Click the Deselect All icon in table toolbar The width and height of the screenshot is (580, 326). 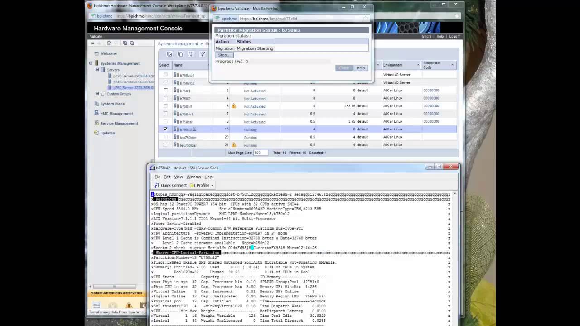180,54
